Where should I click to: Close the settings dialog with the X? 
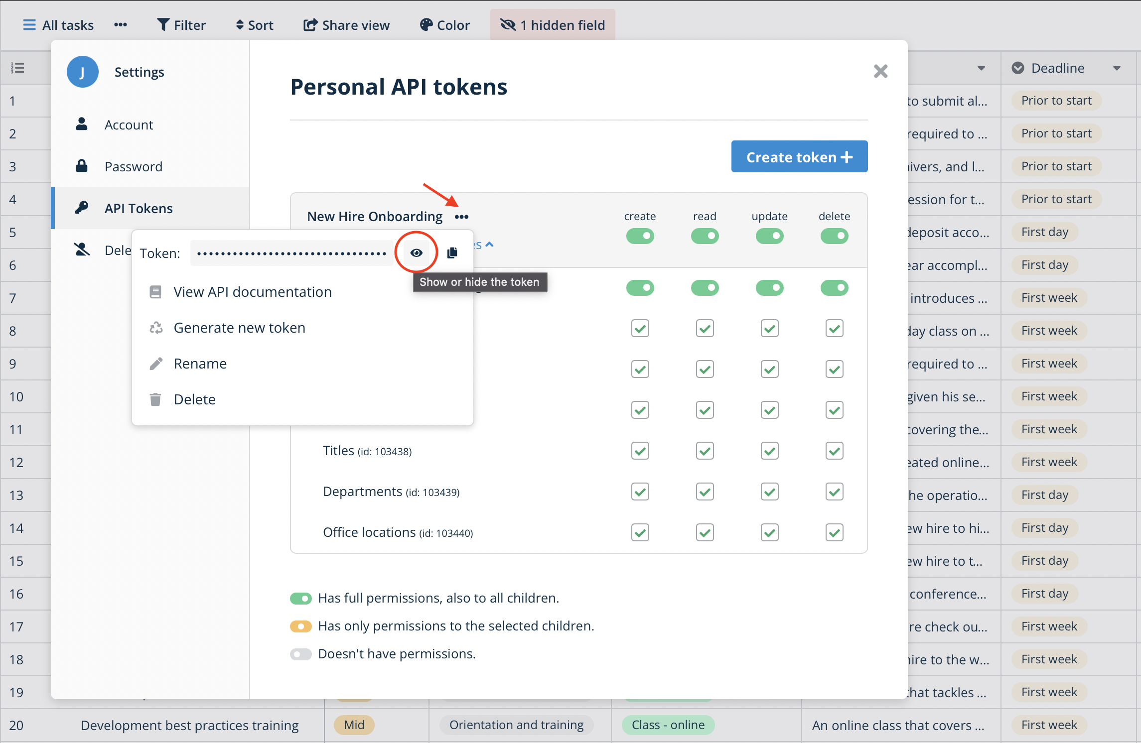coord(880,71)
